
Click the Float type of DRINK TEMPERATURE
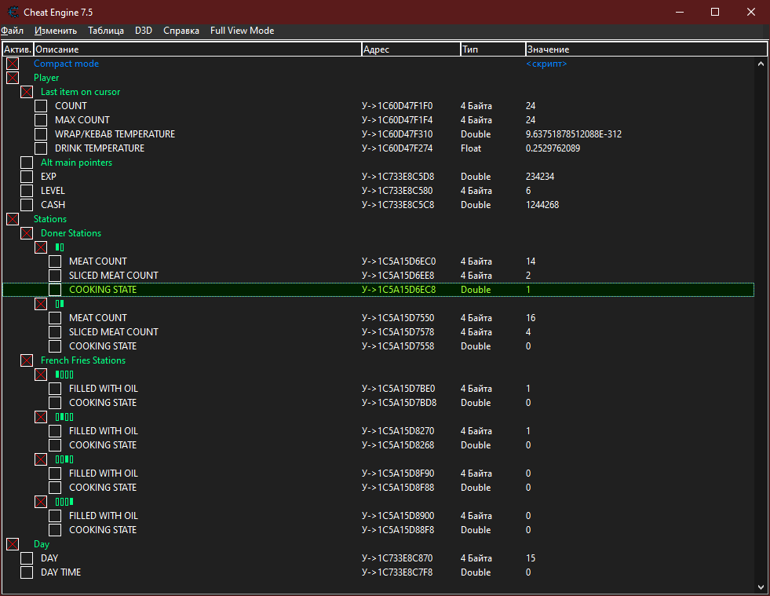tap(470, 148)
